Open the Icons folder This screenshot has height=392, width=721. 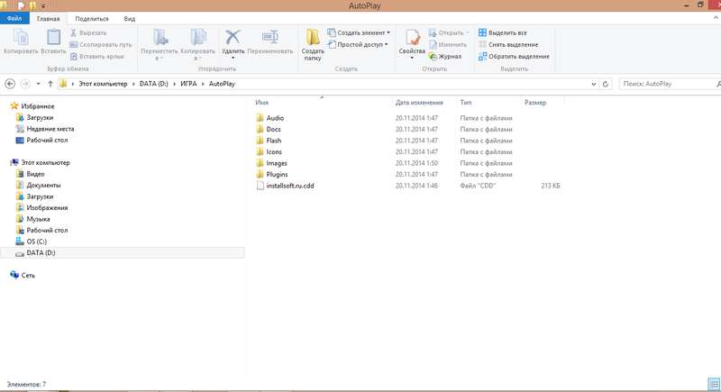coord(269,152)
